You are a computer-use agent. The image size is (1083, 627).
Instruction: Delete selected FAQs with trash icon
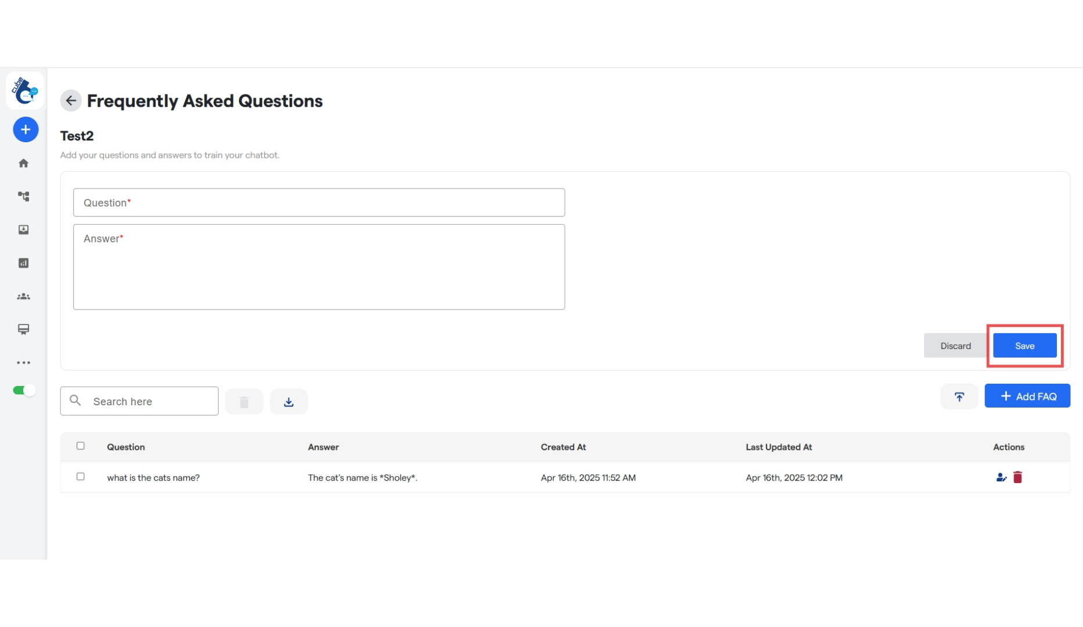[244, 401]
